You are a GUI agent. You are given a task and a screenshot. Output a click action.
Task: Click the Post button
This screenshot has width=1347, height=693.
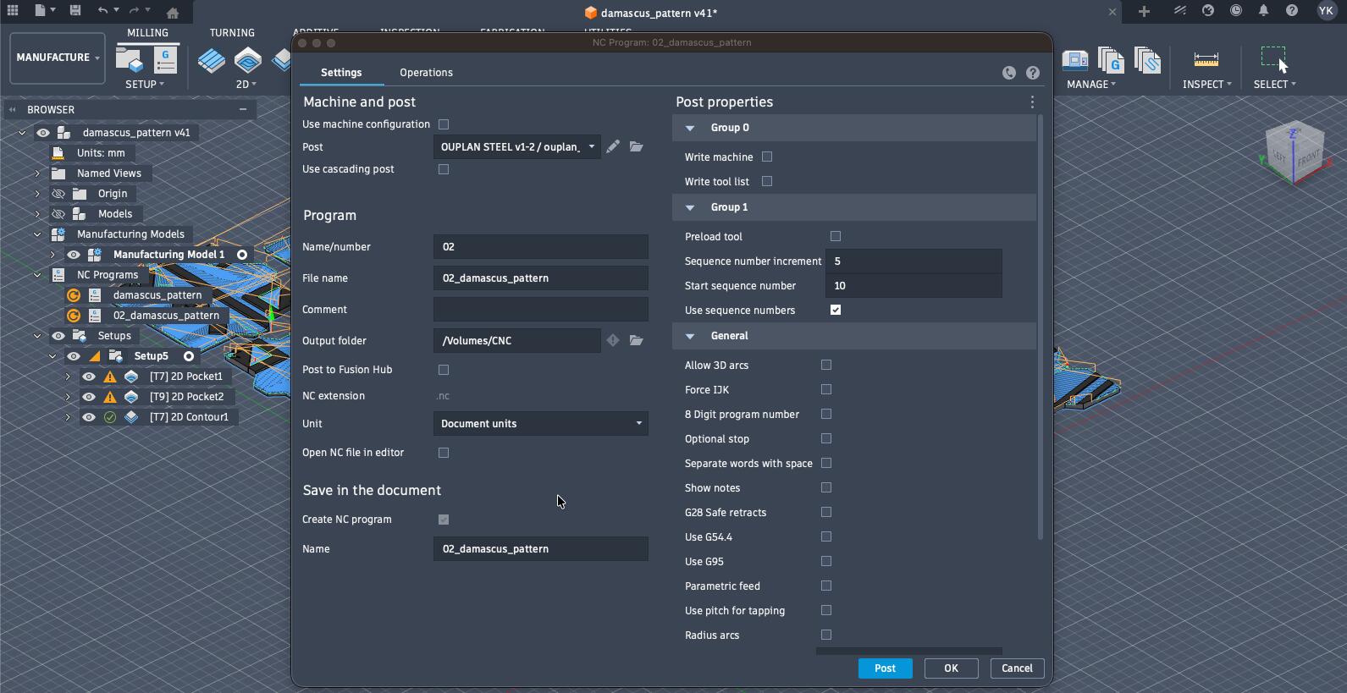tap(885, 668)
